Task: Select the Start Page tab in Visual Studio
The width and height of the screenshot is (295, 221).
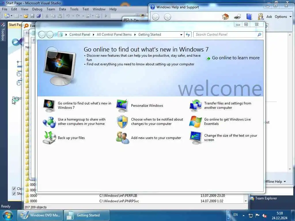Action: 15,25
